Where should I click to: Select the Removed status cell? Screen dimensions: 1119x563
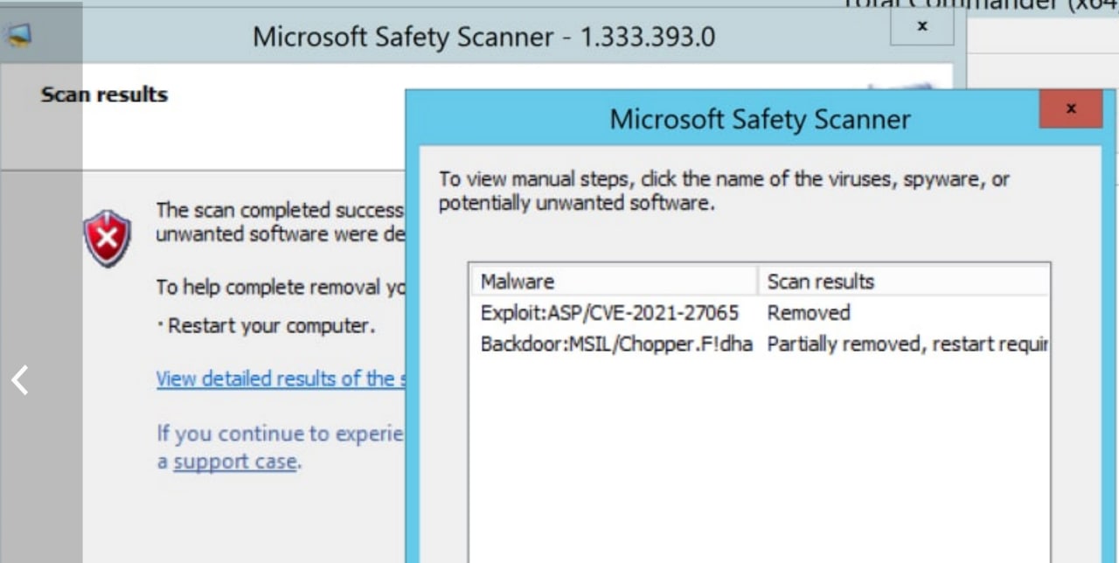click(809, 313)
